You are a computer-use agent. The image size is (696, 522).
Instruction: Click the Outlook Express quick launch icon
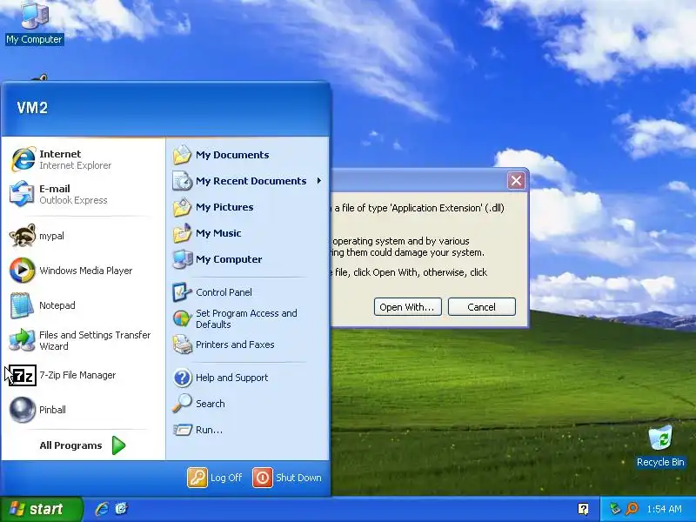(x=121, y=509)
